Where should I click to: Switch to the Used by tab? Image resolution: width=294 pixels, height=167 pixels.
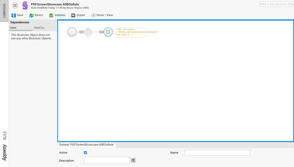[39, 28]
